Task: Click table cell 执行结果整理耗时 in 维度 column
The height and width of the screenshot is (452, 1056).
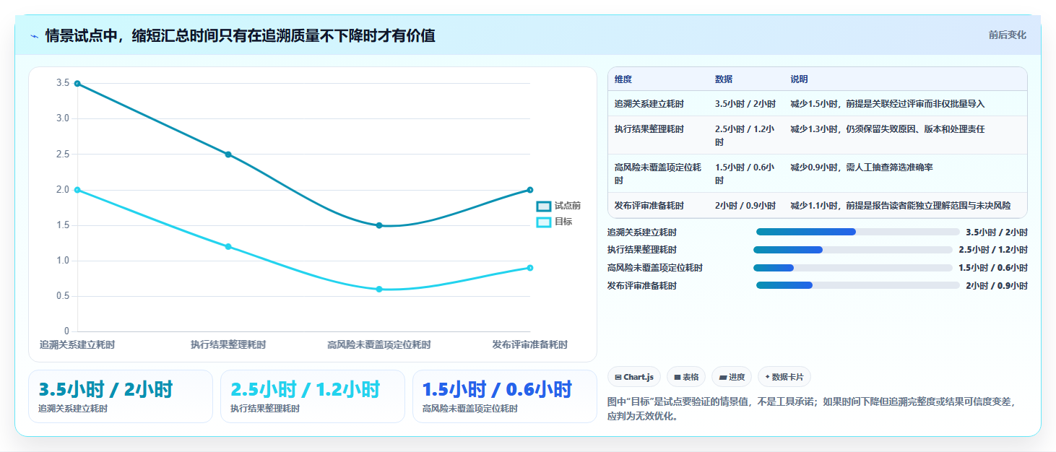Action: 649,129
